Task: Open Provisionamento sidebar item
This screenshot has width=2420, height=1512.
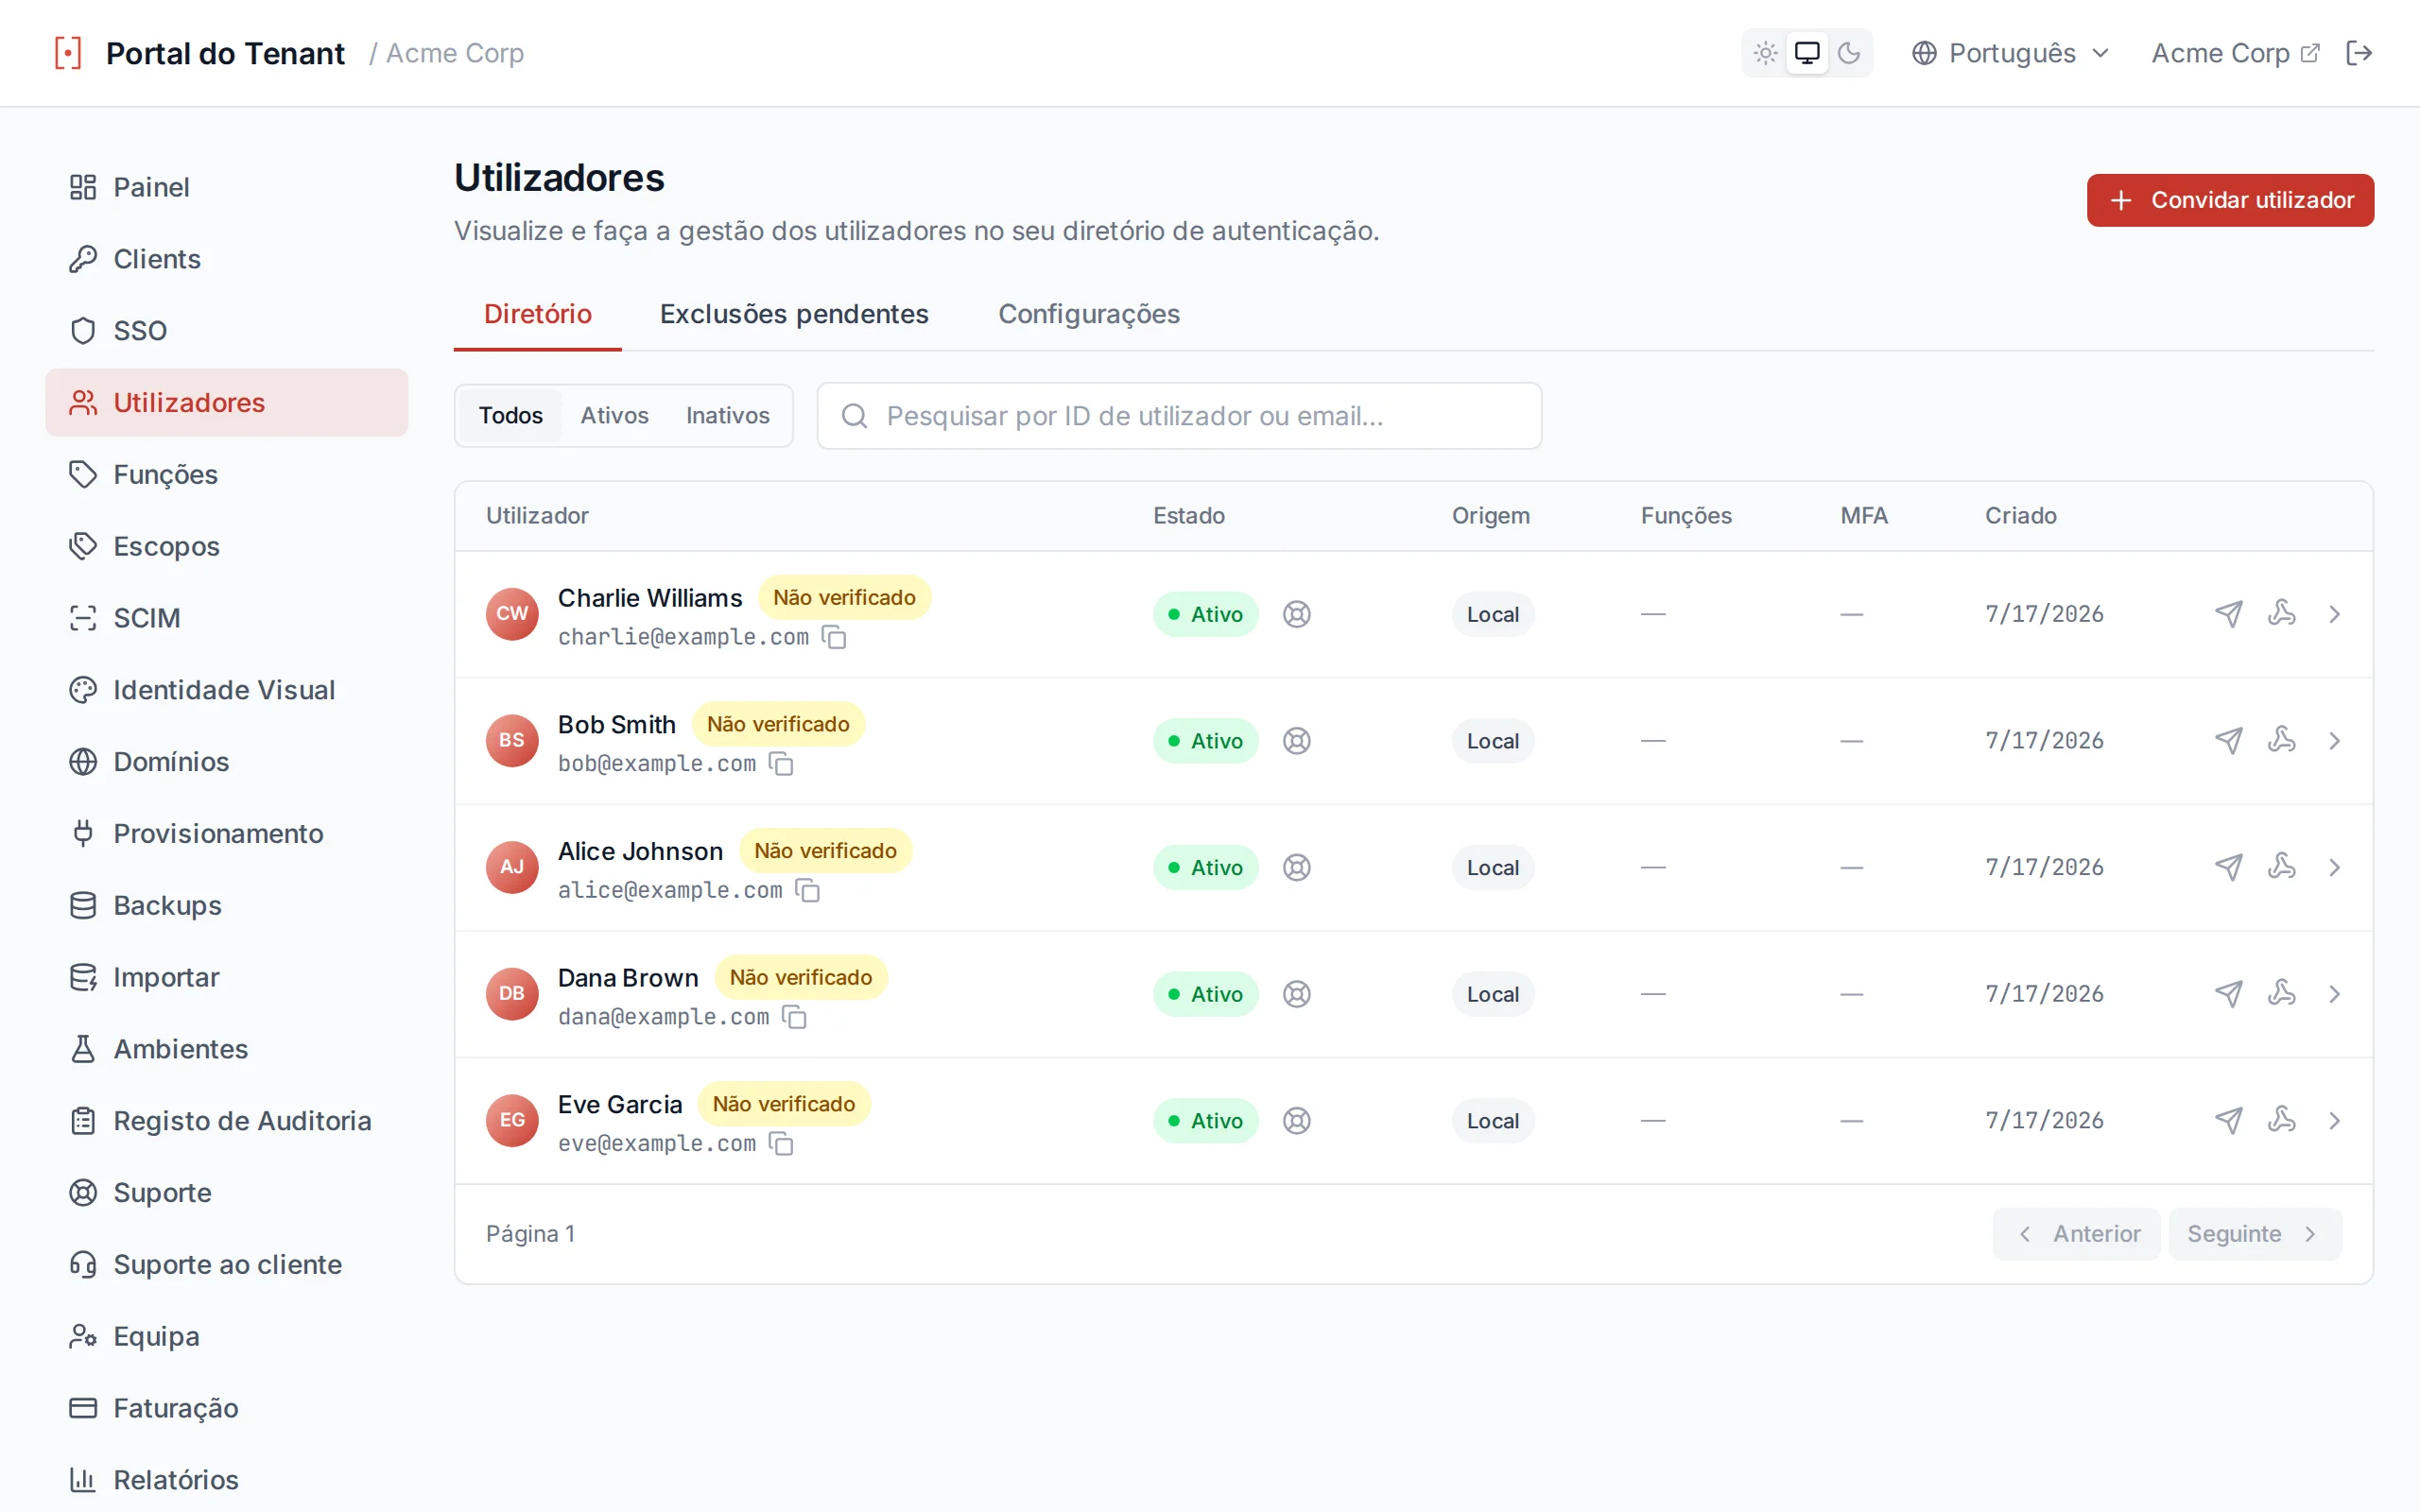Action: [x=226, y=833]
